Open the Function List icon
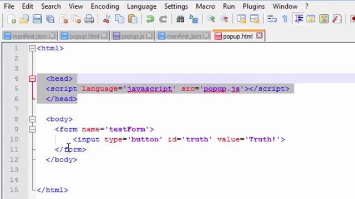The image size is (355, 199). (x=337, y=19)
